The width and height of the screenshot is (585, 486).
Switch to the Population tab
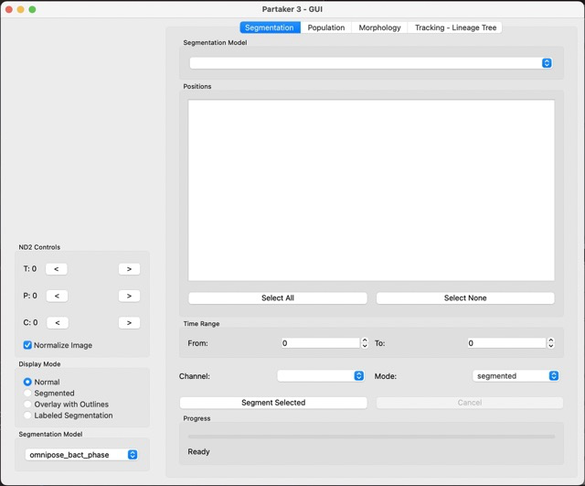tap(325, 27)
